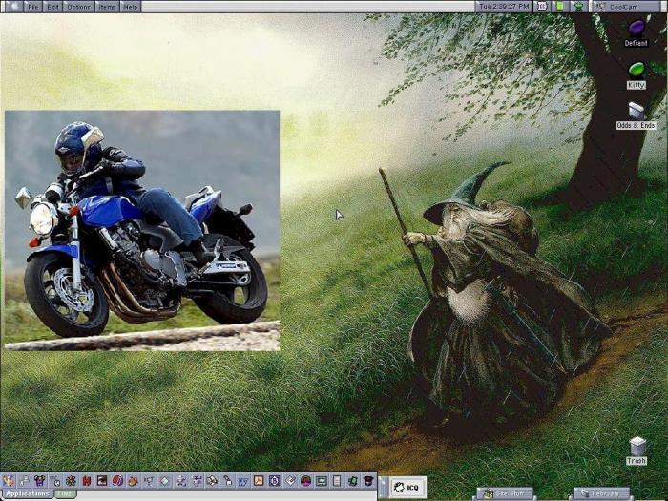Launch the dark red round launcher icon
Screen dimensions: 668x501
pos(306,481)
